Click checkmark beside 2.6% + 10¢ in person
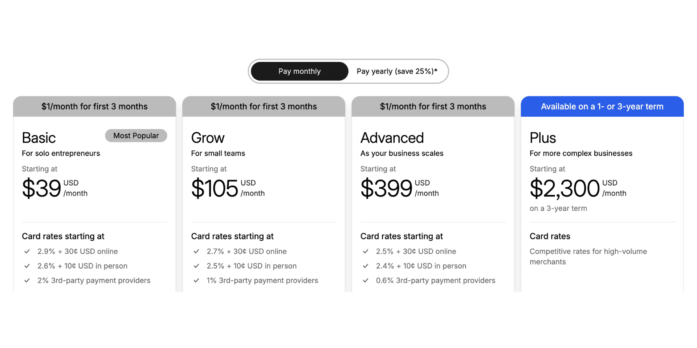 (27, 266)
